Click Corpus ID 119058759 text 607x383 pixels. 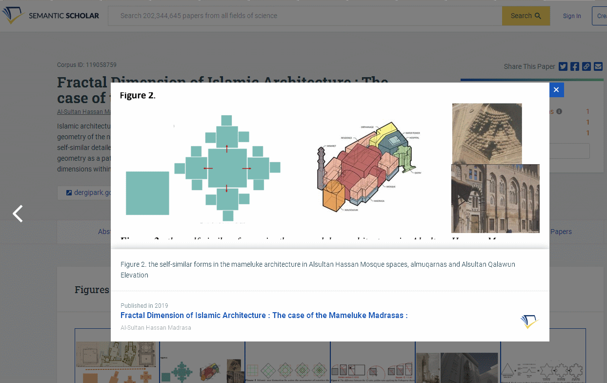pos(87,65)
